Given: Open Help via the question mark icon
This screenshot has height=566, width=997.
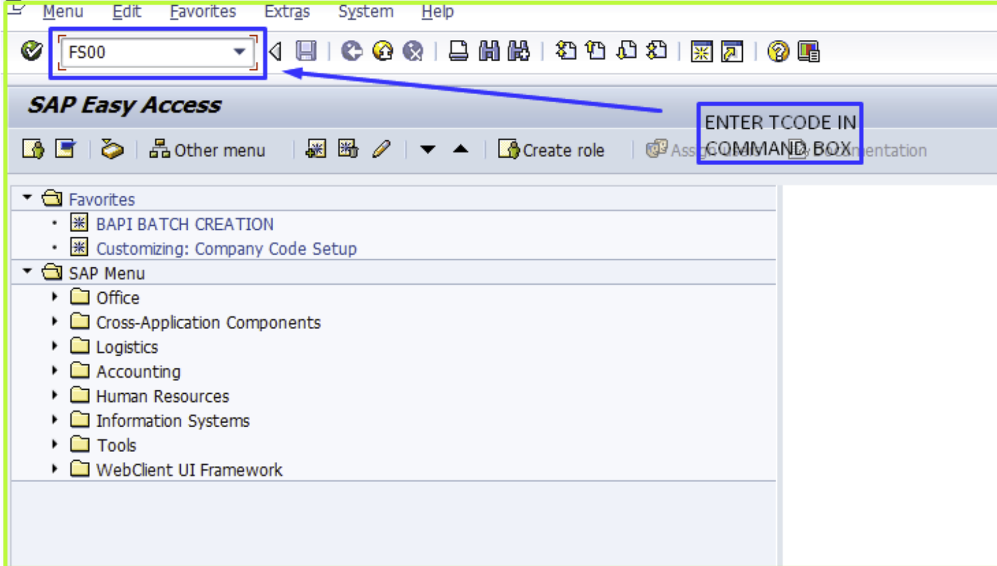Looking at the screenshot, I should (x=778, y=53).
